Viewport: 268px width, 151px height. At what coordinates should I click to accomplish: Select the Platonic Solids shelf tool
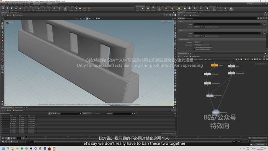click(x=65, y=9)
